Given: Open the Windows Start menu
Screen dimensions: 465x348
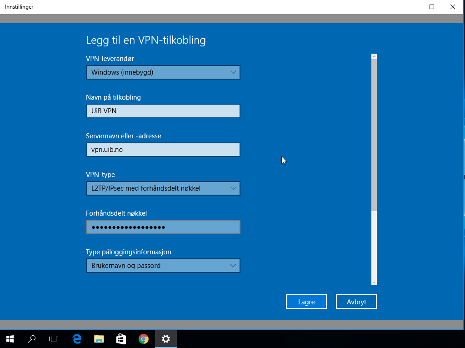Looking at the screenshot, I should pos(10,338).
